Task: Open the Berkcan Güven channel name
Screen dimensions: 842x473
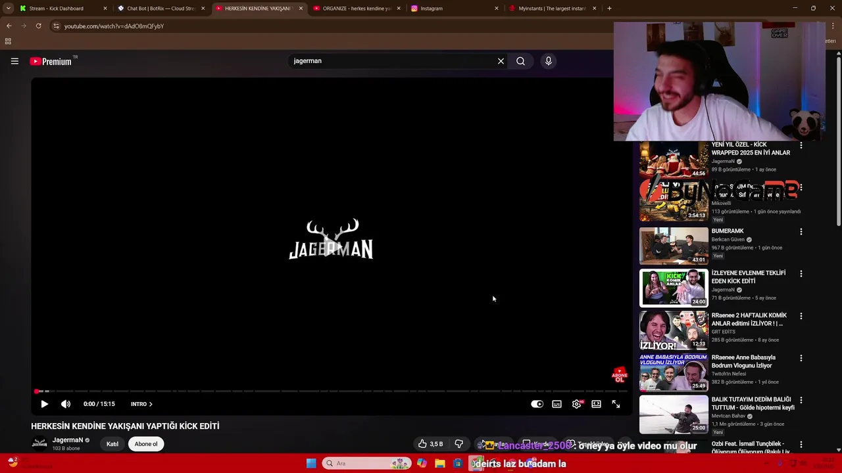Action: pos(728,240)
